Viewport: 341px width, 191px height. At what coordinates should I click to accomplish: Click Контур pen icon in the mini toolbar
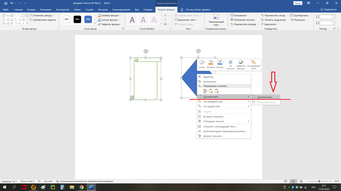coord(219,62)
